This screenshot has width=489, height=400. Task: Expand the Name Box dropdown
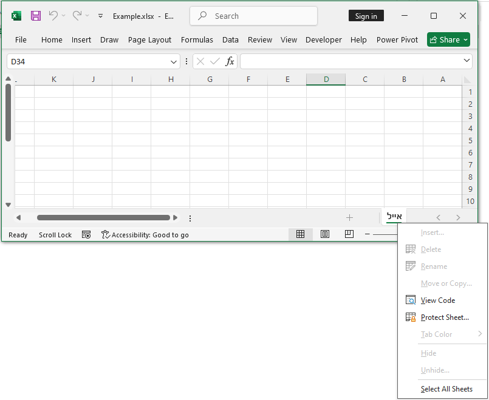click(174, 61)
